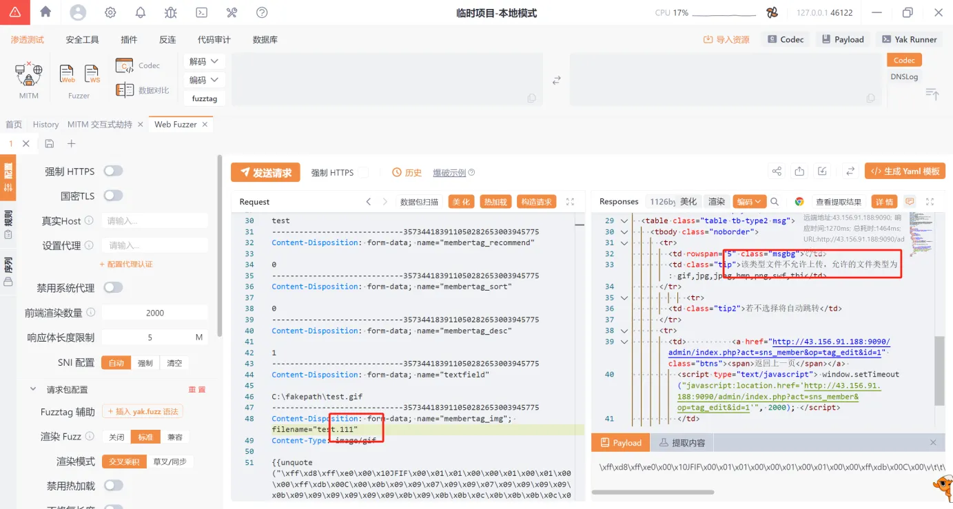Screen dimensions: 953x509
Task: Click the orange comment icon in Responses
Action: click(910, 202)
